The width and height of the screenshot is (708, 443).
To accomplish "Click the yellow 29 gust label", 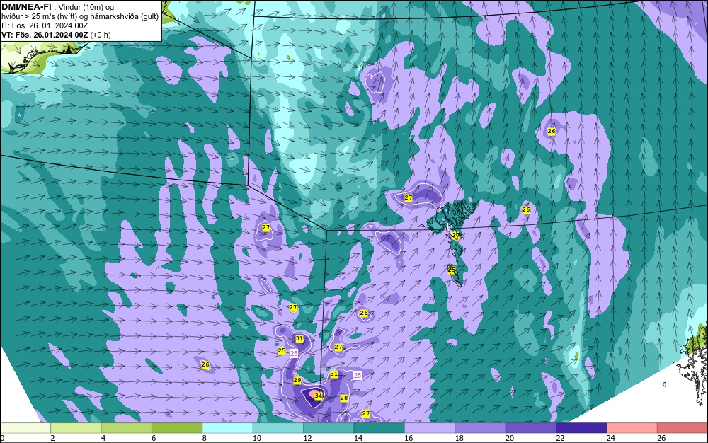I will [297, 380].
